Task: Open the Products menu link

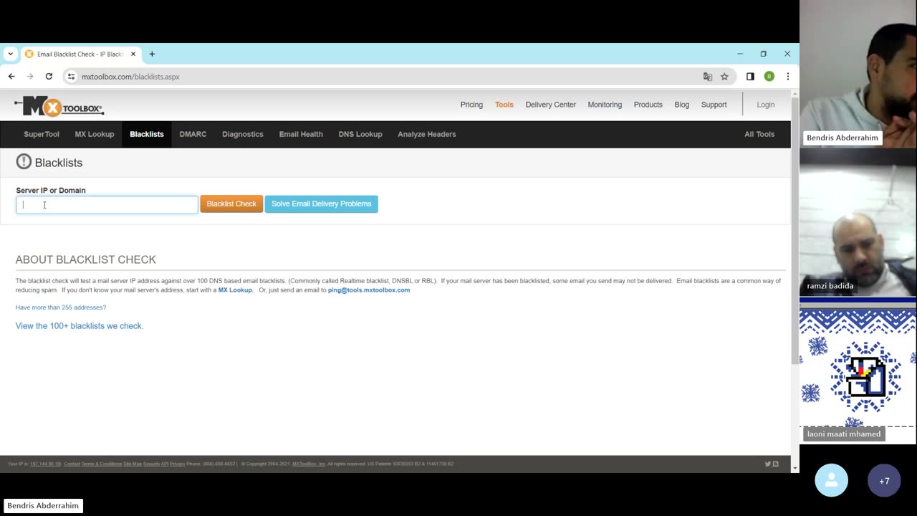Action: (x=648, y=105)
